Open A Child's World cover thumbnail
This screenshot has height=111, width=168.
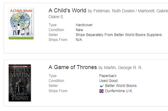pos(21,23)
